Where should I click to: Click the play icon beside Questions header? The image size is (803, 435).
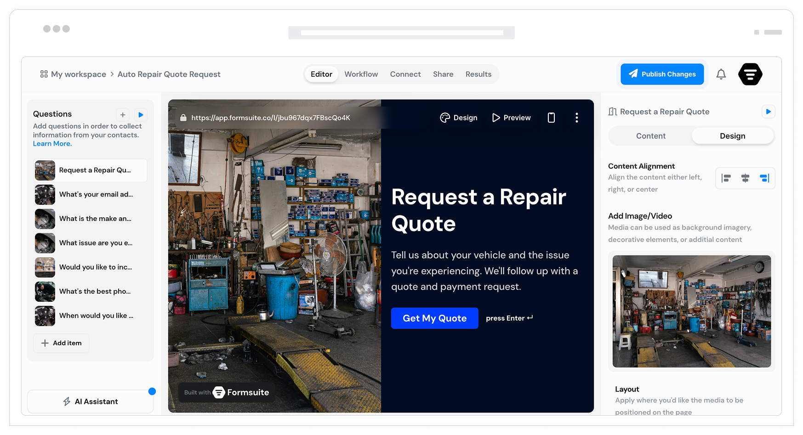click(141, 115)
